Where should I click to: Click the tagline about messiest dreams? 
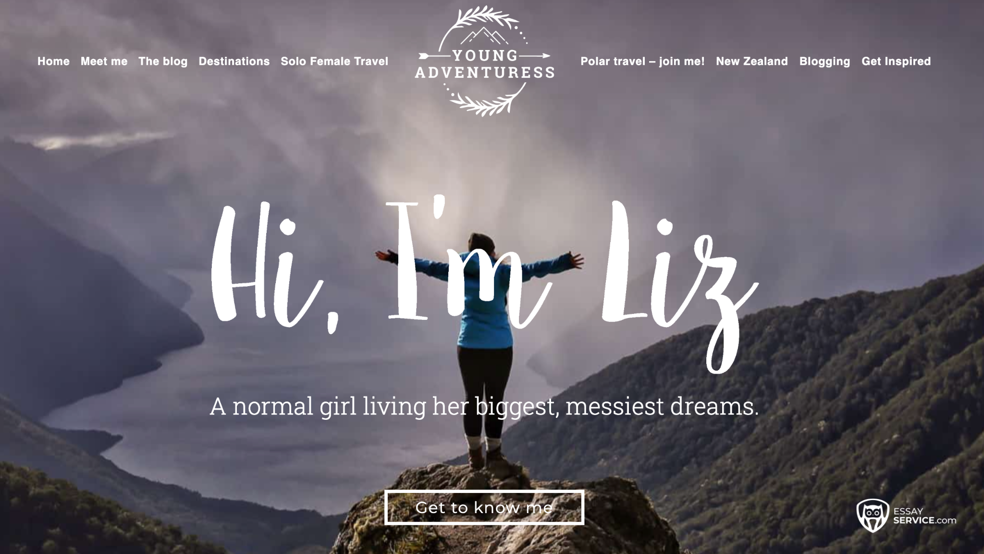point(484,407)
